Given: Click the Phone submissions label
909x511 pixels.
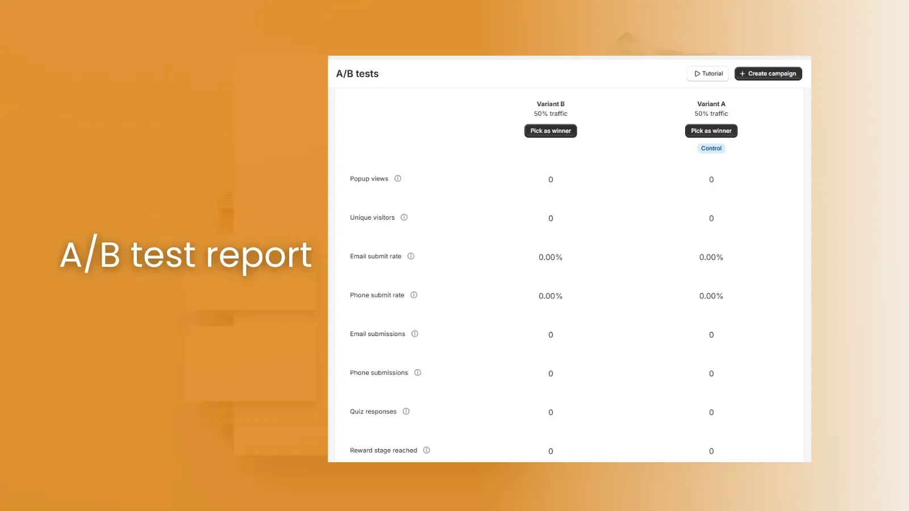Looking at the screenshot, I should click(379, 373).
